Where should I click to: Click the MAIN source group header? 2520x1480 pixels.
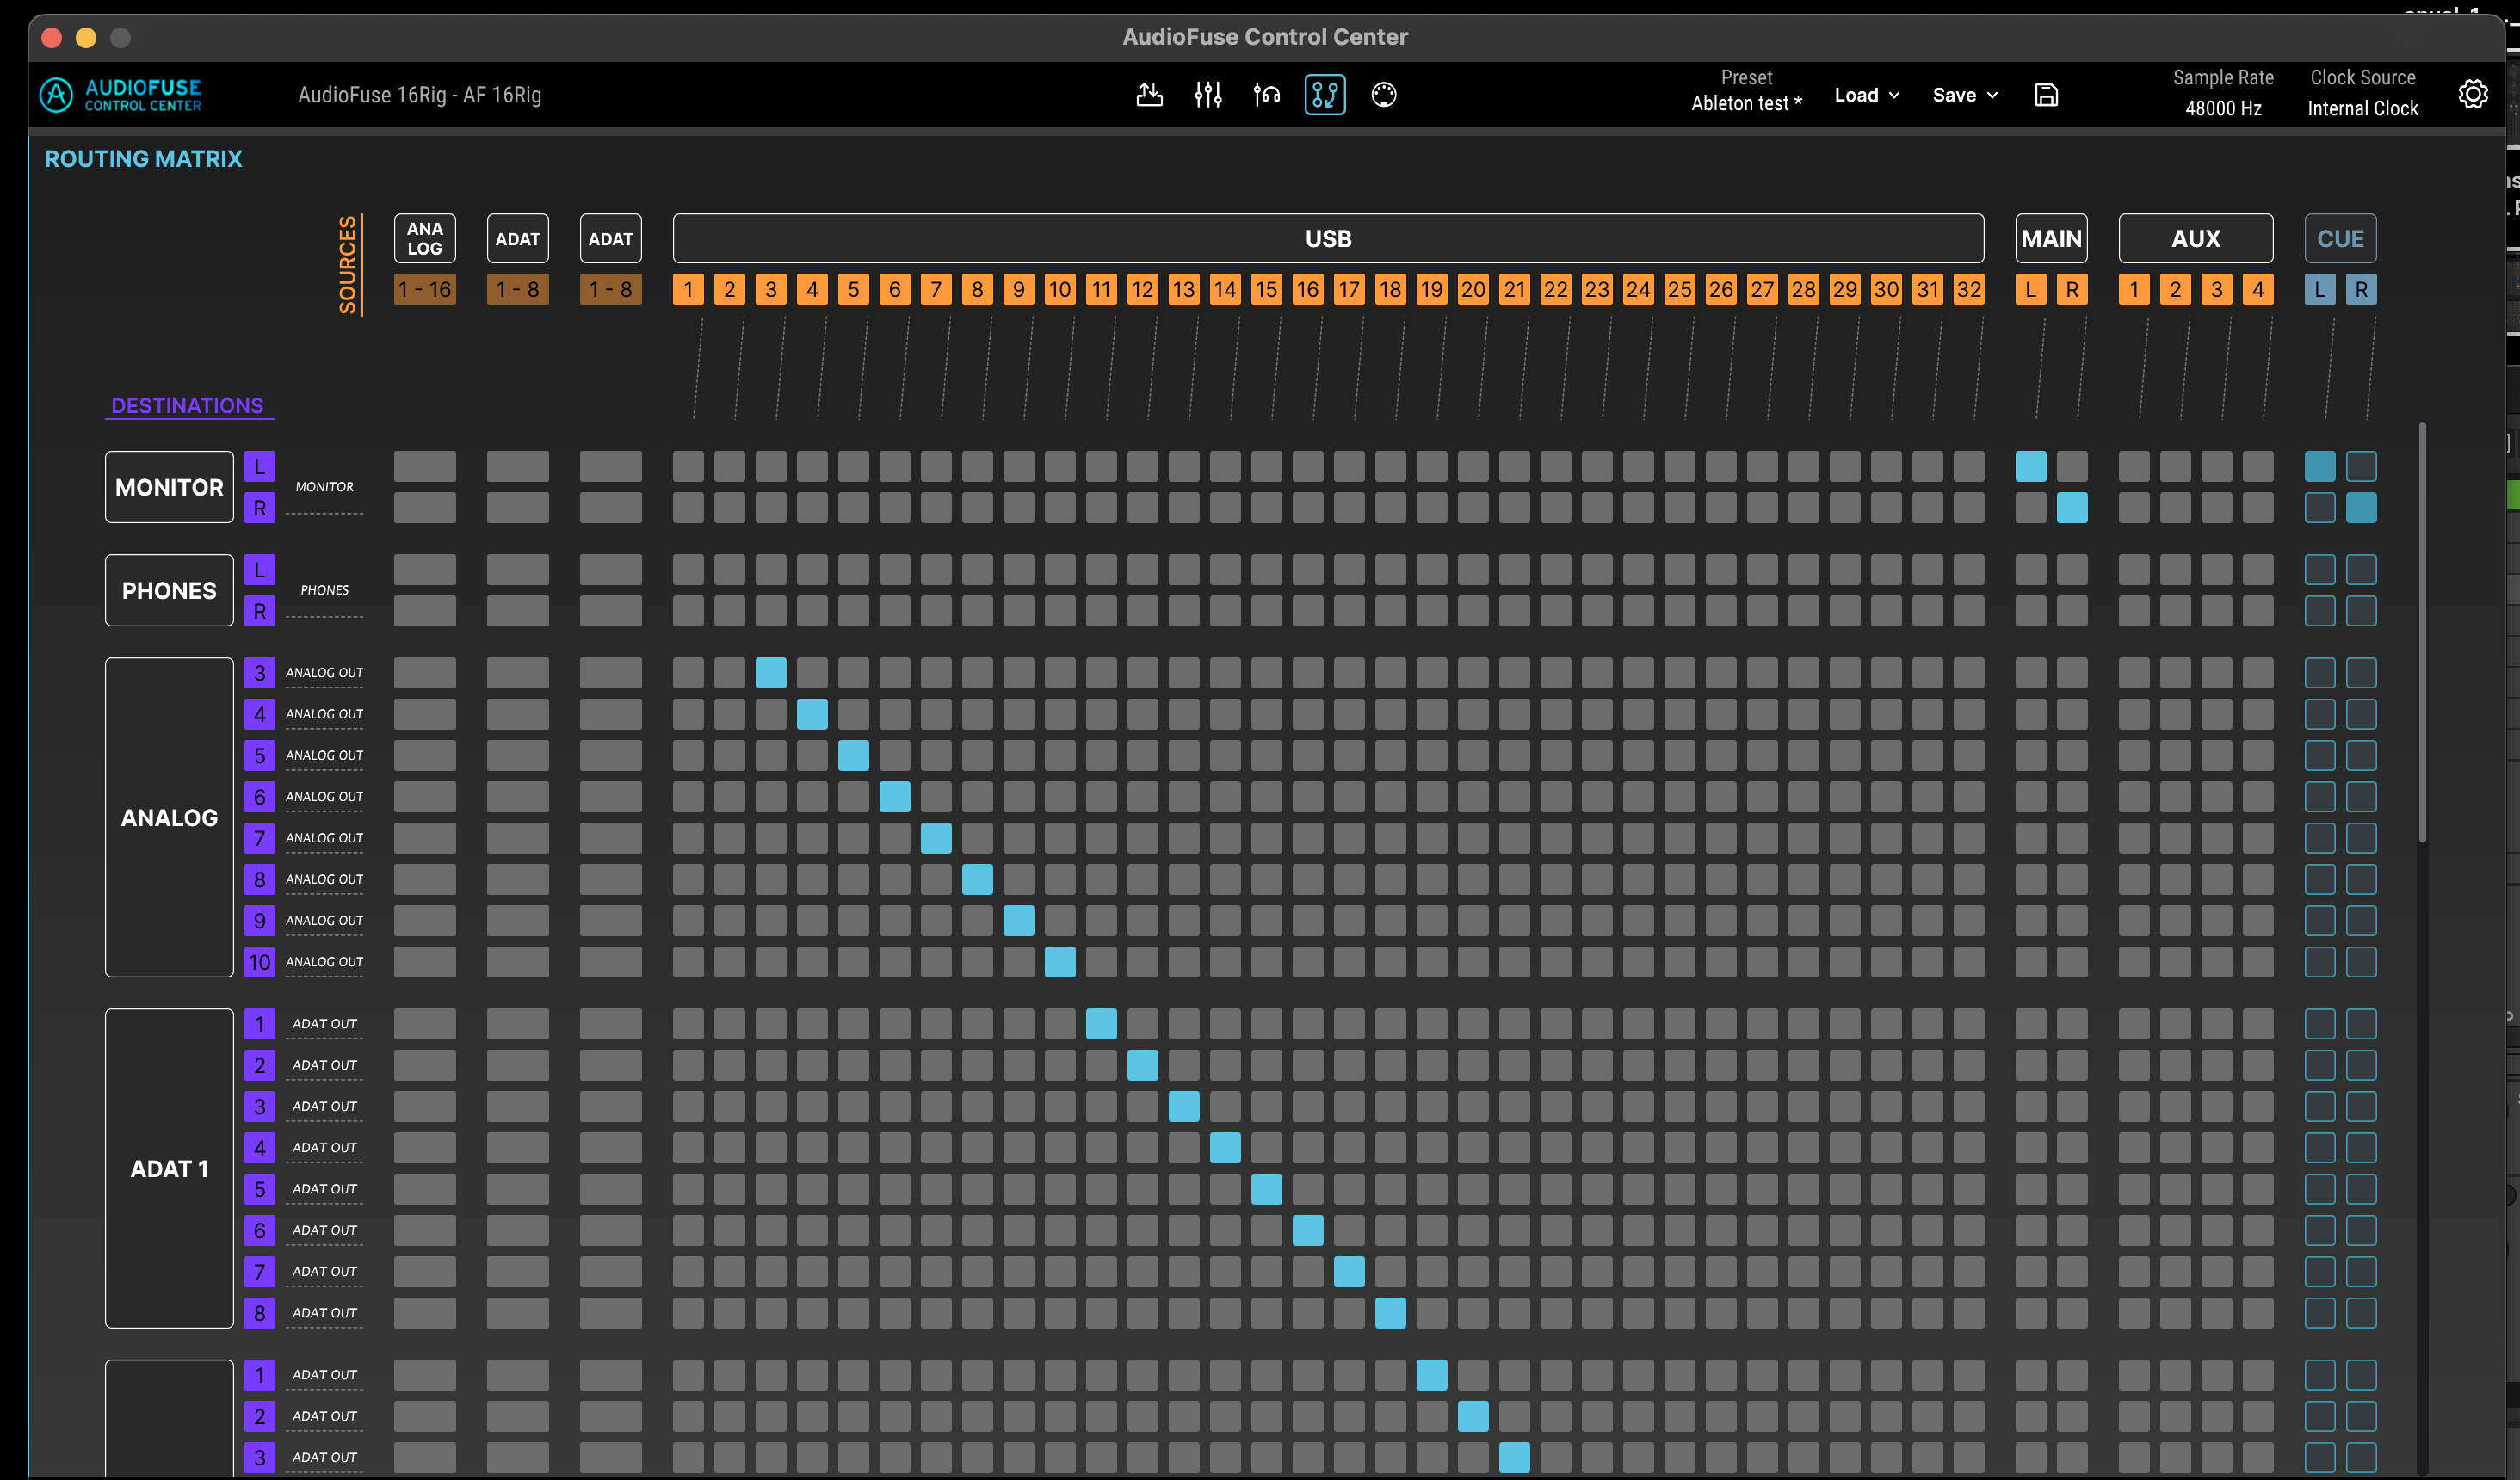point(2051,239)
